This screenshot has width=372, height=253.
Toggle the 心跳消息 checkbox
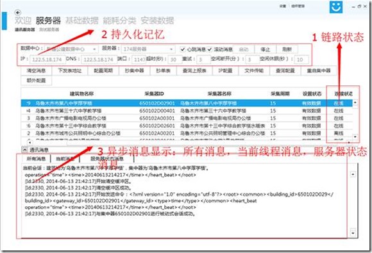click(x=182, y=49)
